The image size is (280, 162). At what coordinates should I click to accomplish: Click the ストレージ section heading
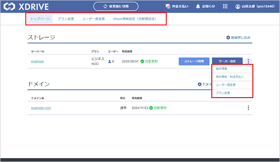(x=41, y=37)
